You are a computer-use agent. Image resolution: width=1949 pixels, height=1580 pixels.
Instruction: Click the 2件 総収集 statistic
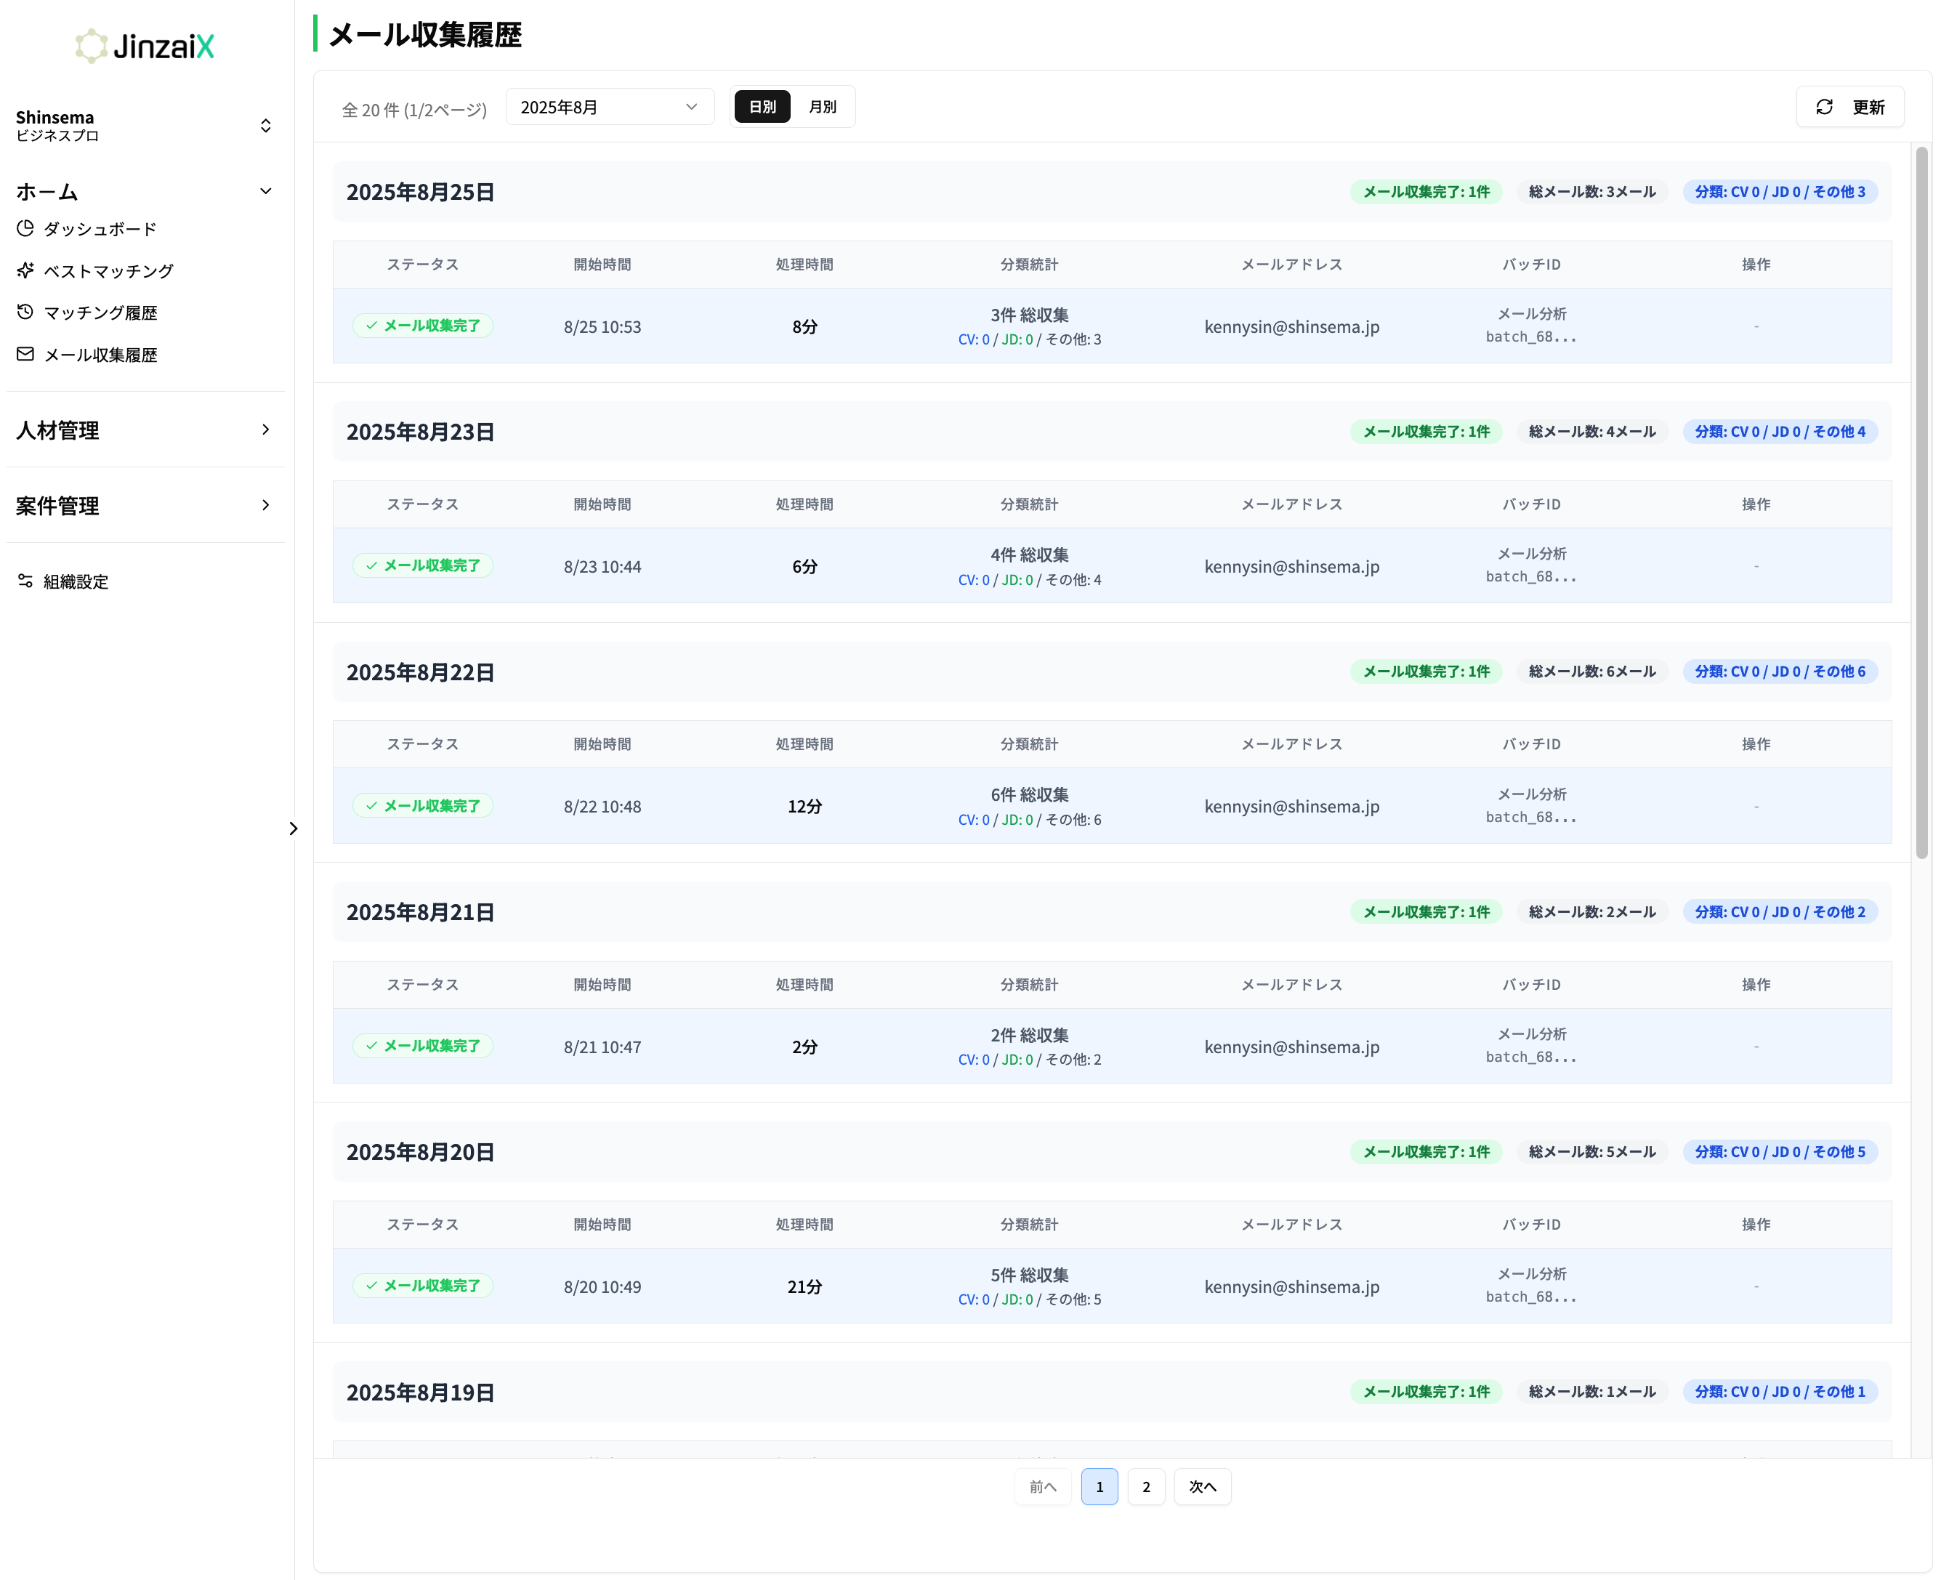[1029, 1035]
